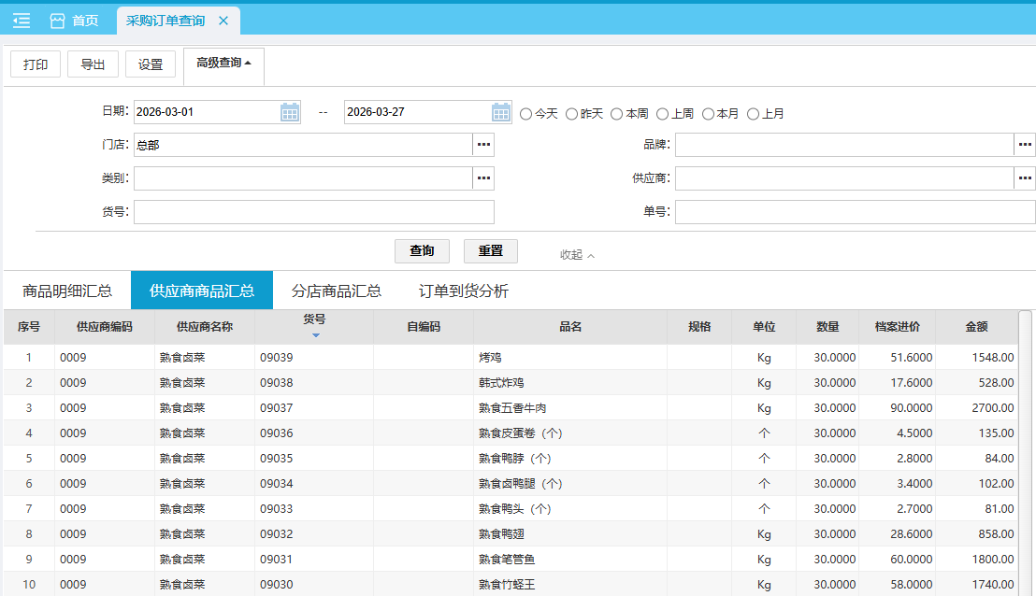Choose the 上月 radio button
Viewport: 1036px width, 596px height.
(x=753, y=114)
